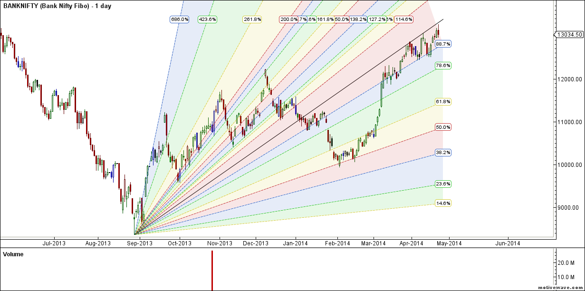585x291 pixels.
Task: Select the 78.6% fan level label
Action: pos(443,66)
